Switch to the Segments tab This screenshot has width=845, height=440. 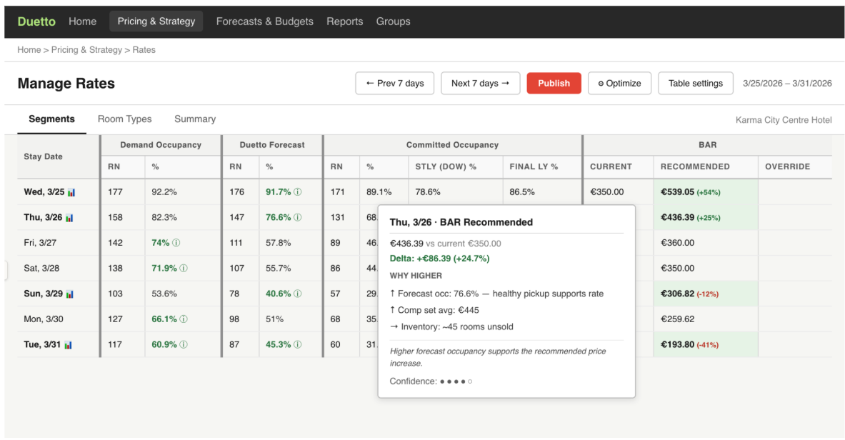coord(51,119)
